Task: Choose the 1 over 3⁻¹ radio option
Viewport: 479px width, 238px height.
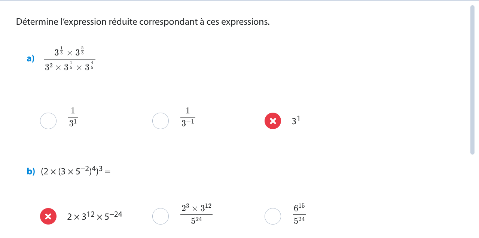Action: coord(161,120)
